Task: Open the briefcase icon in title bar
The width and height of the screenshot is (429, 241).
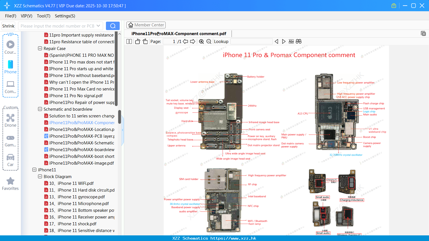Action: click(394, 6)
